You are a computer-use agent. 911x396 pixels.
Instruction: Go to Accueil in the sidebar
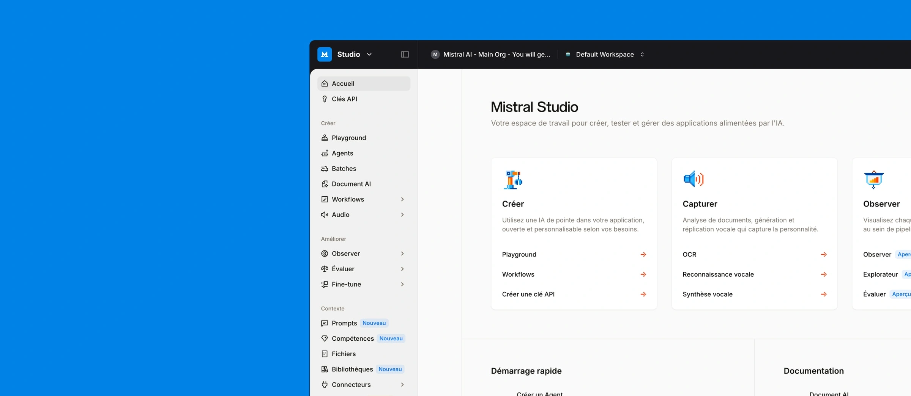click(364, 83)
